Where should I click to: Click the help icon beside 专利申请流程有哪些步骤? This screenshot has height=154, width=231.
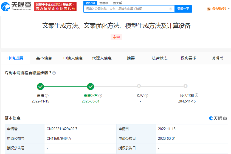click(54, 73)
